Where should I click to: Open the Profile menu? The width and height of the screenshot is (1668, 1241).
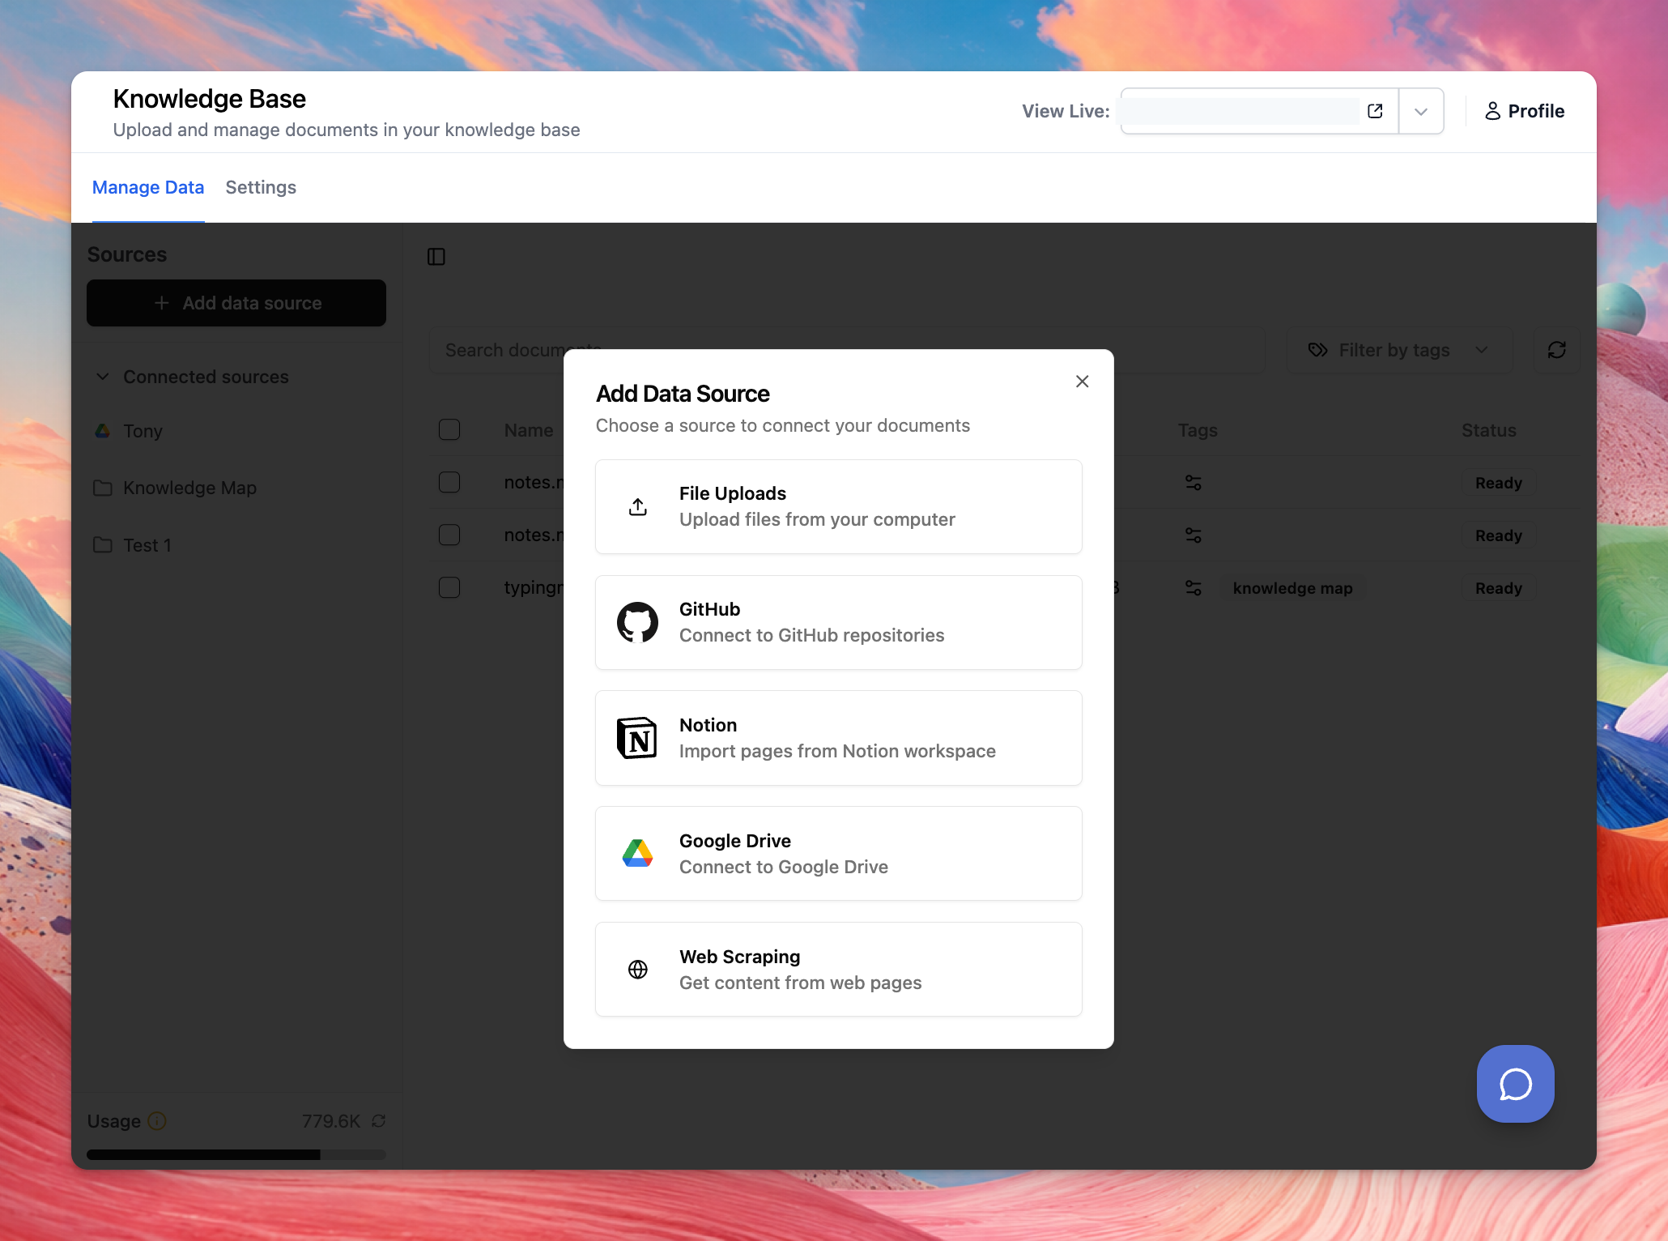(x=1524, y=111)
